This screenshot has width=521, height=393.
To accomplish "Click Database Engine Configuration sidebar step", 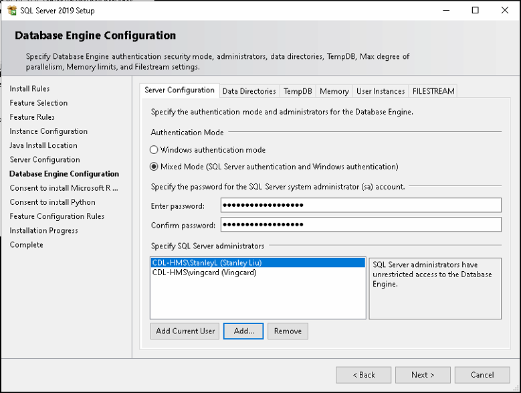I will [x=64, y=174].
